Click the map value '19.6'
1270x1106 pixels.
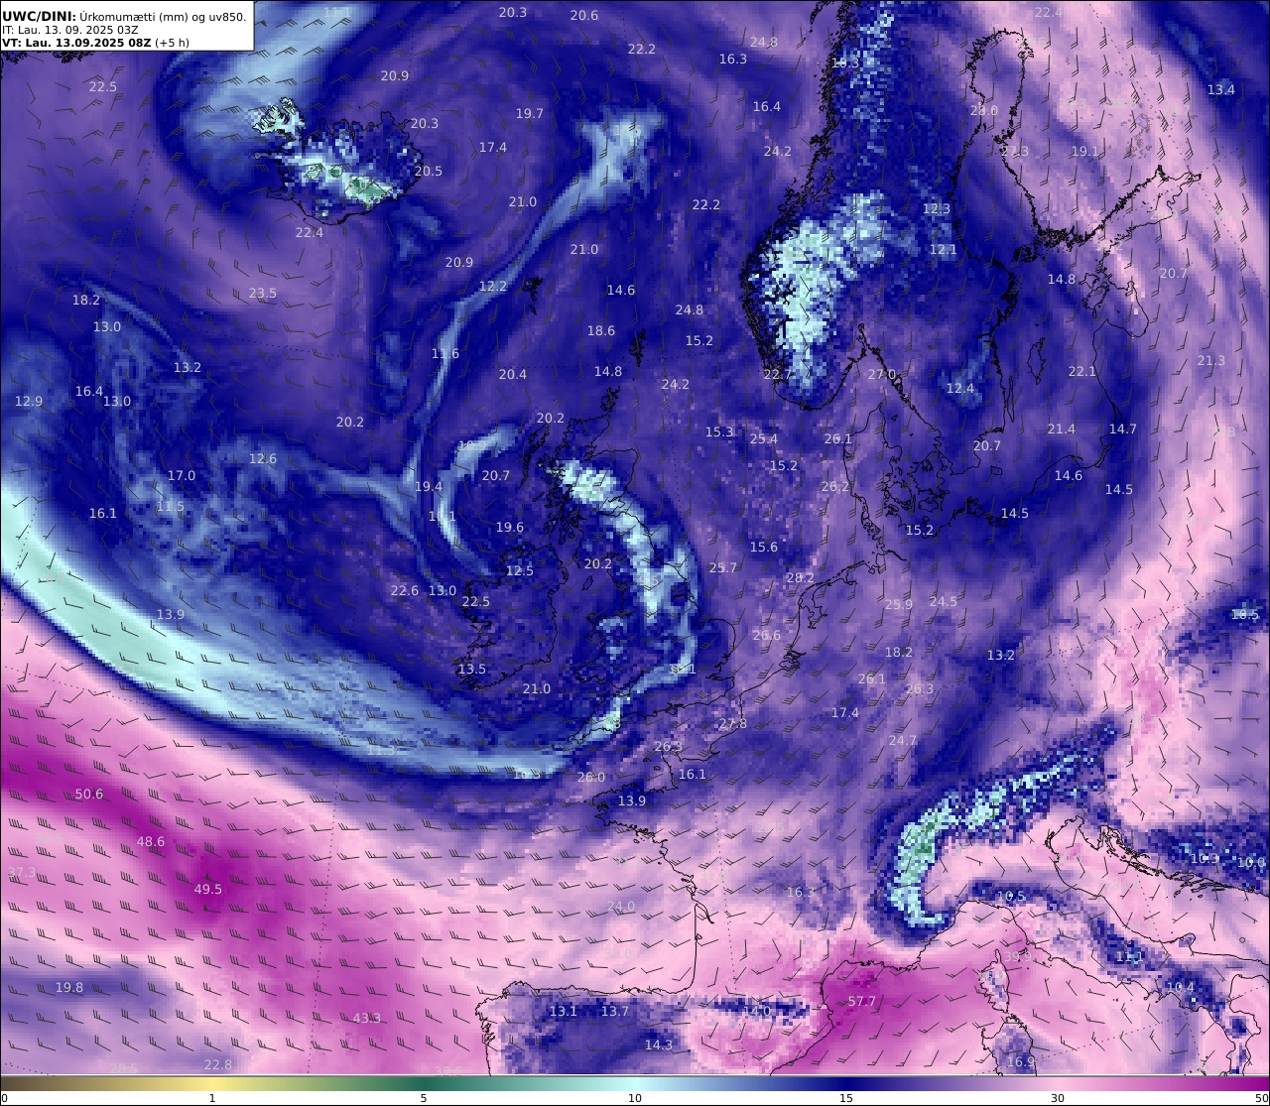point(510,528)
